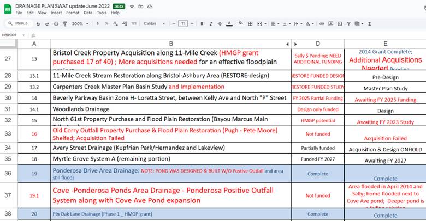
Task: Click the N88:O97 name box
Action: coord(10,35)
